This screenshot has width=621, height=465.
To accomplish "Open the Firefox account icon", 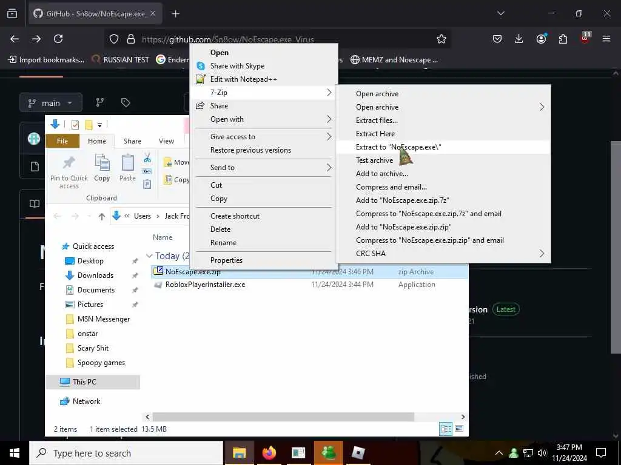I will click(x=541, y=38).
